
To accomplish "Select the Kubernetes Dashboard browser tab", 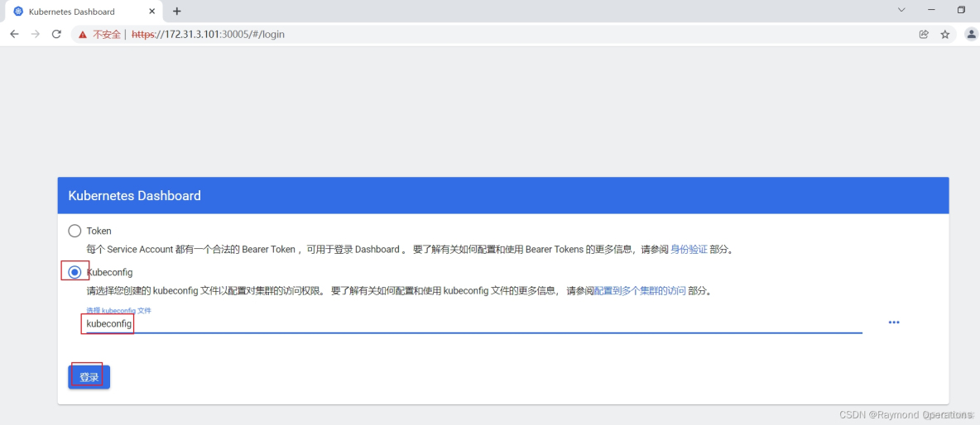I will click(84, 12).
